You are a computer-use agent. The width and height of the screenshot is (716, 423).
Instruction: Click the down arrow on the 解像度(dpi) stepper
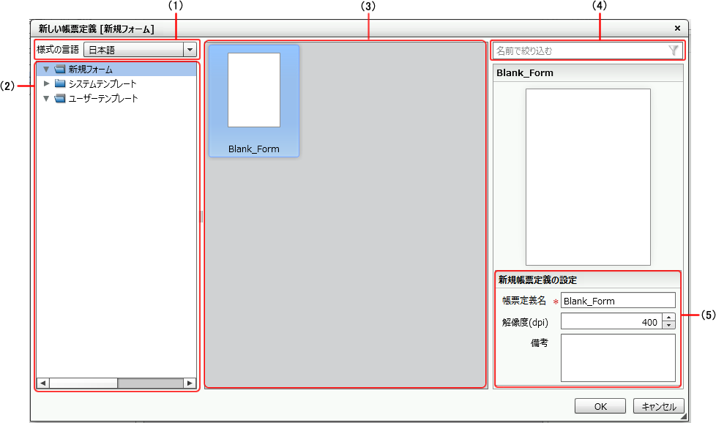(x=668, y=323)
